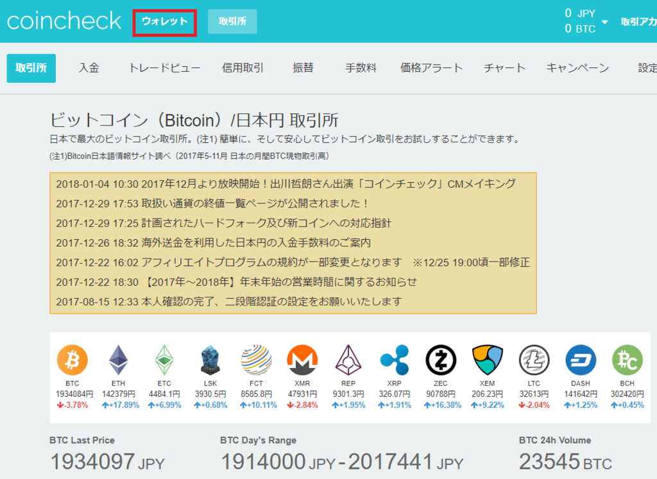Choose the NEM XEM coin icon
This screenshot has width=657, height=479.
488,360
